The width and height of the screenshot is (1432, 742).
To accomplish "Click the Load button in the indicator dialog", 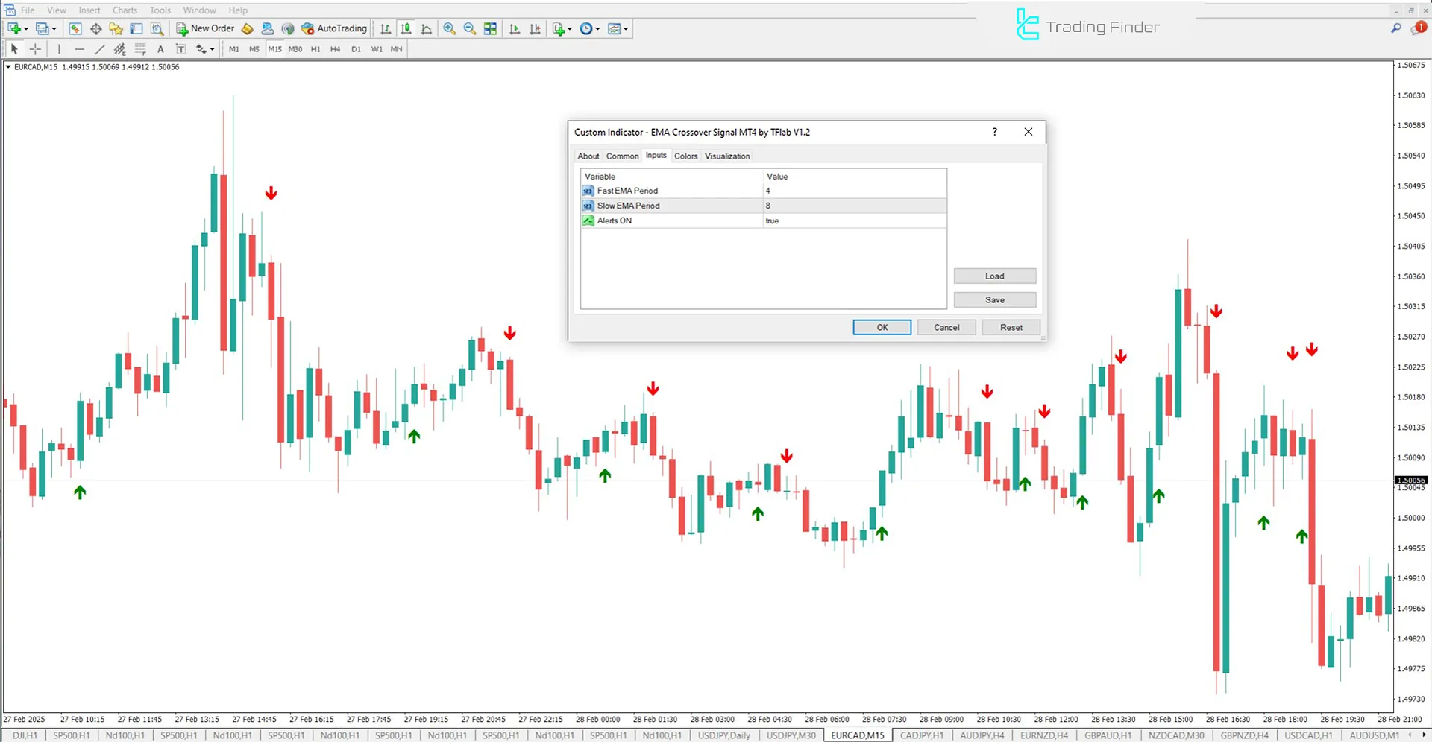I will pyautogui.click(x=994, y=276).
